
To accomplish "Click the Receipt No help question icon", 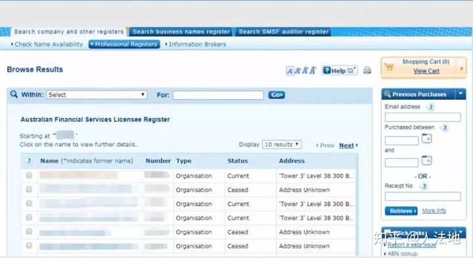I will [424, 186].
